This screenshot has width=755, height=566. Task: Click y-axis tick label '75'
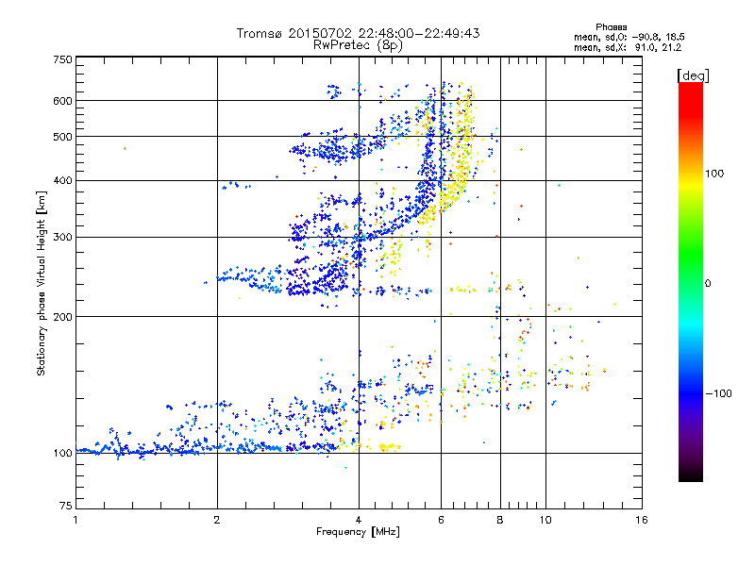point(66,506)
